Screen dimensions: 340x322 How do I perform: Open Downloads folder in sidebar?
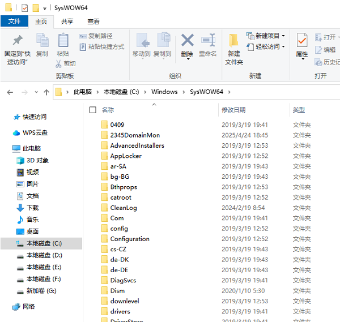[x=28, y=208]
